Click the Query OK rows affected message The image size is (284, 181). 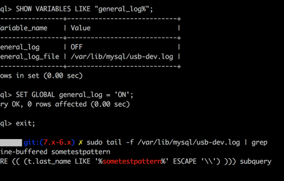point(65,104)
